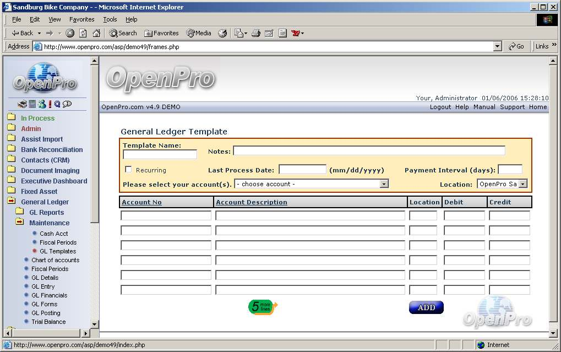
Task: Click the Stop loading icon
Action: coord(70,33)
